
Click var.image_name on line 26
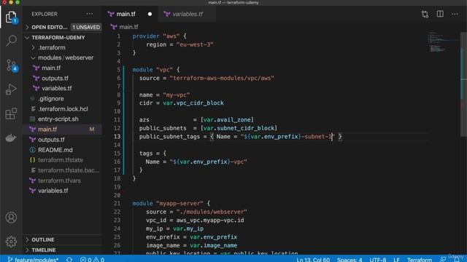point(214,245)
